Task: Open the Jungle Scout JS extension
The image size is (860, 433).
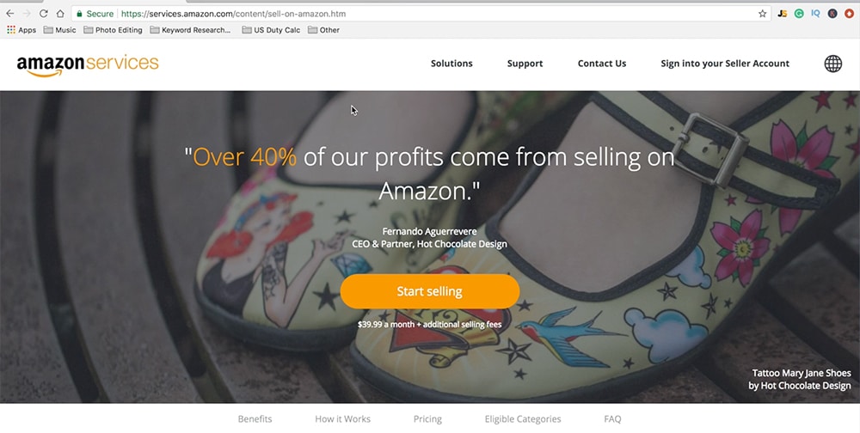Action: tap(782, 14)
